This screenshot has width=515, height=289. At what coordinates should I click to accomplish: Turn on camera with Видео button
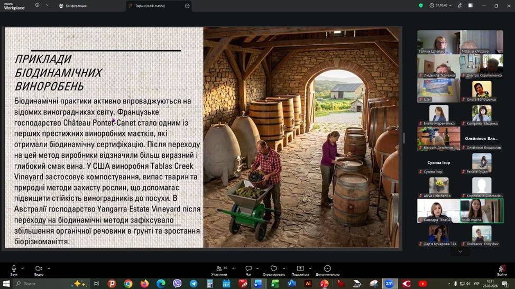click(x=39, y=269)
